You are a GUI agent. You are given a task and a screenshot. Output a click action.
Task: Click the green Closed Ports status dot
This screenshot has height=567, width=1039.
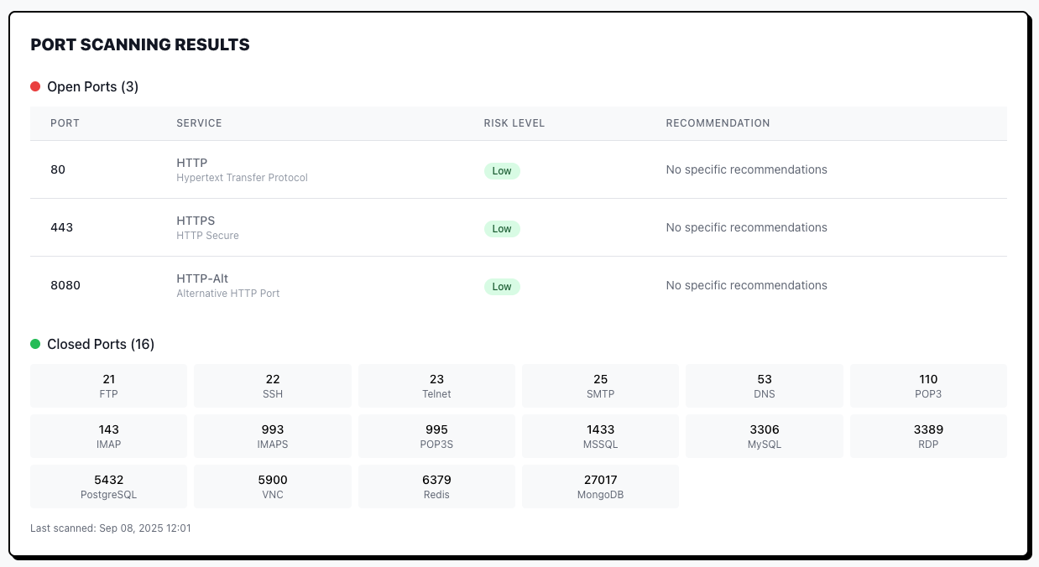pyautogui.click(x=35, y=344)
